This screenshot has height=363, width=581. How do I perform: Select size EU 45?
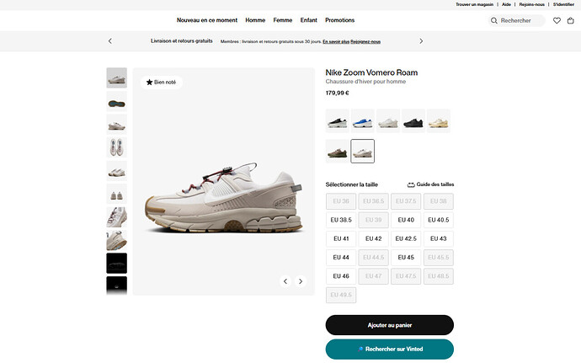(406, 258)
